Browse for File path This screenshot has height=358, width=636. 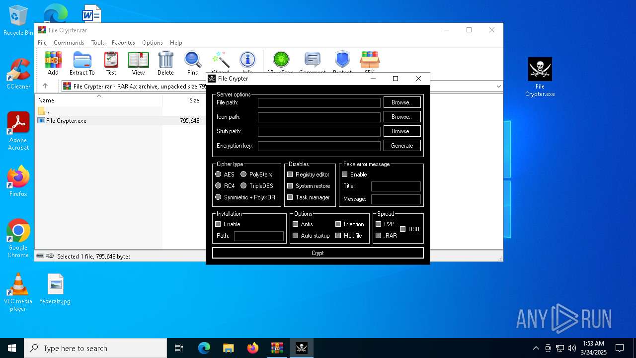[402, 102]
